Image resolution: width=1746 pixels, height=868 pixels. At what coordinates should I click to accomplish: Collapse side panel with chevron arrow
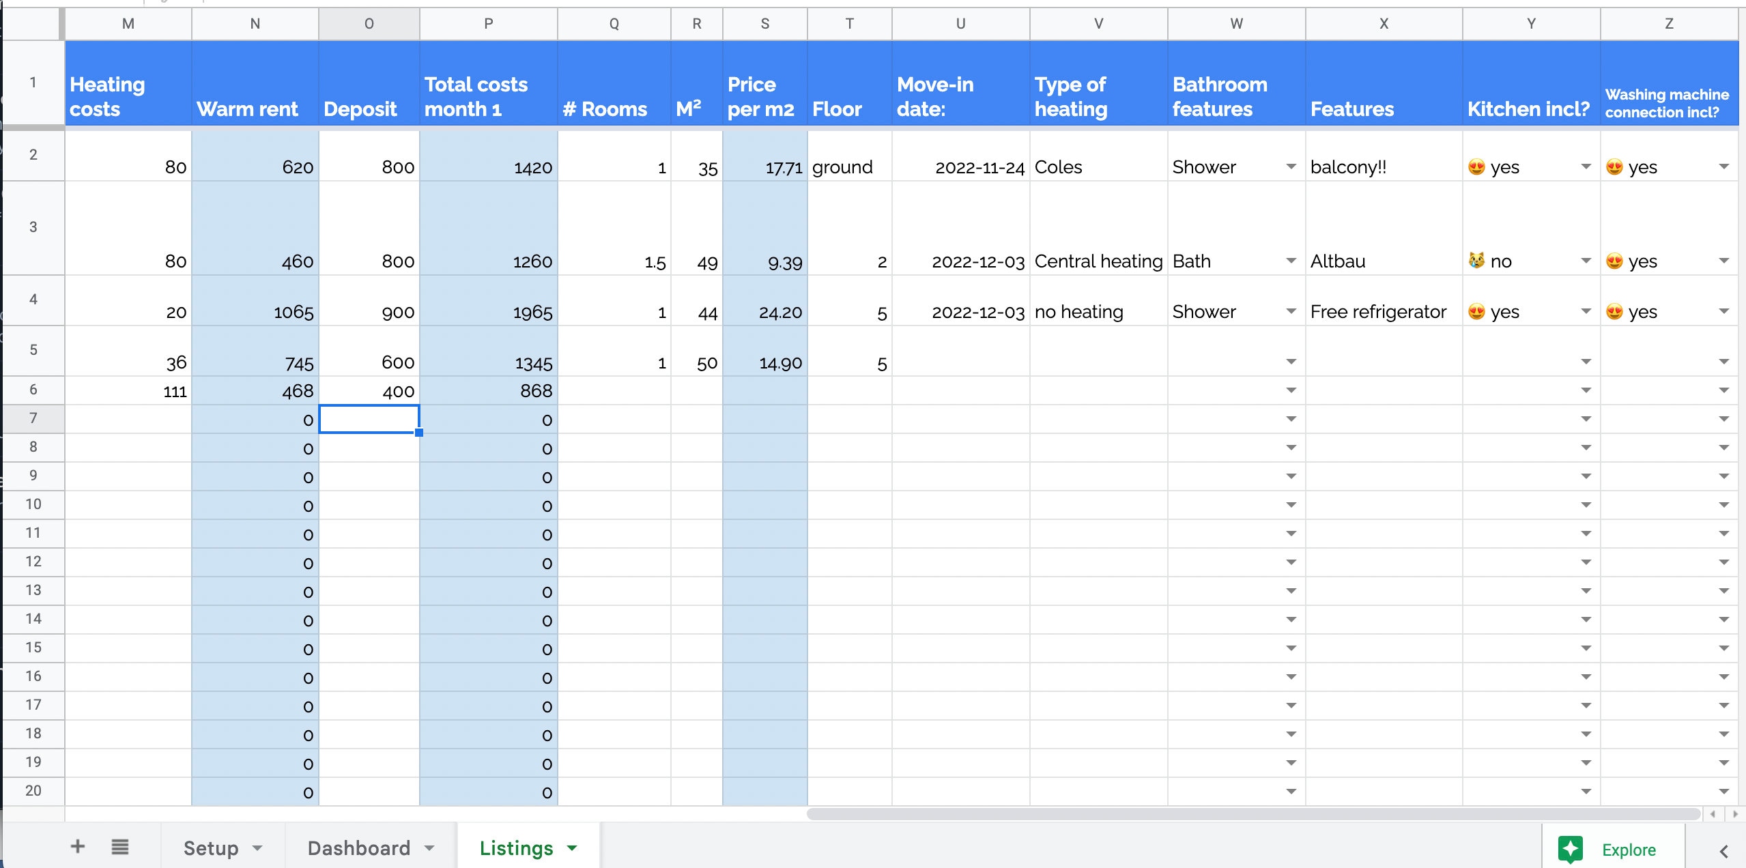[x=1723, y=851]
